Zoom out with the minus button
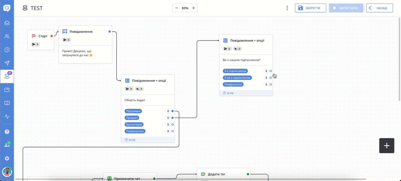The width and height of the screenshot is (401, 181). (x=177, y=8)
